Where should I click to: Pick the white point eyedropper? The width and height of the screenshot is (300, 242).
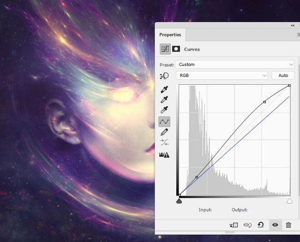pos(164,110)
